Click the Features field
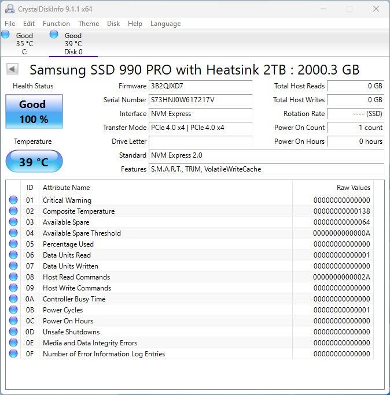 (267, 169)
